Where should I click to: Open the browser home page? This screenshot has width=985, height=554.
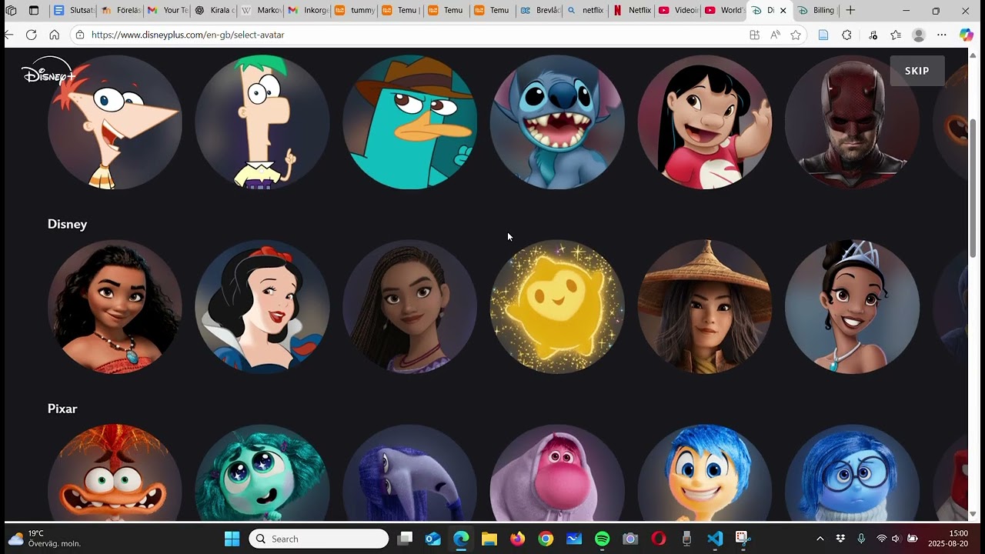[x=54, y=35]
